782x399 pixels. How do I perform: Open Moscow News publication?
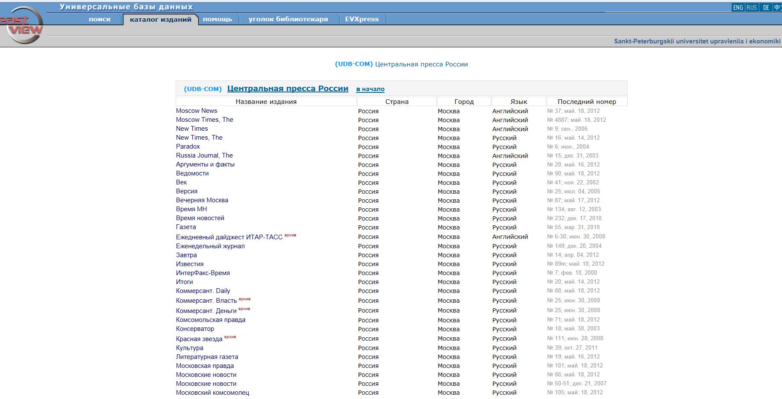tap(197, 111)
